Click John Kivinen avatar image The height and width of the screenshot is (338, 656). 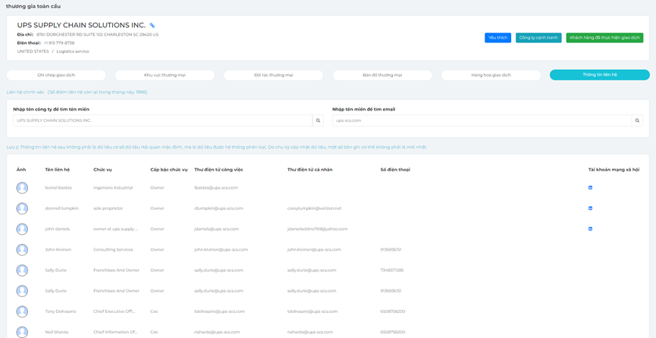click(x=22, y=250)
